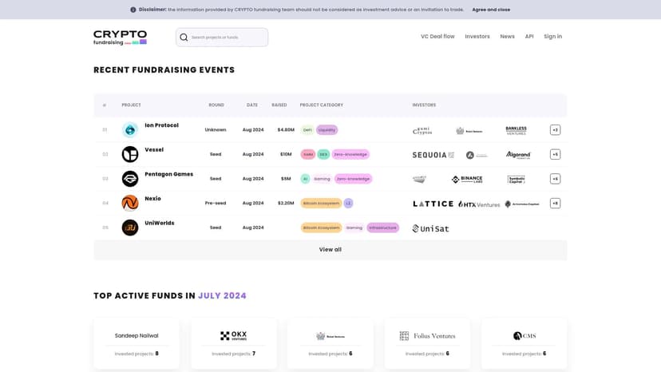Select AI tag in Pentagon Games row
This screenshot has width=661, height=372.
pyautogui.click(x=305, y=179)
